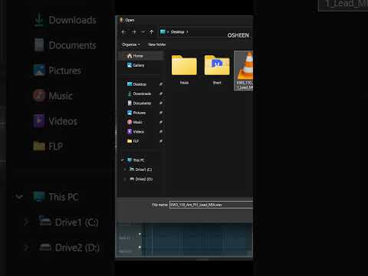368x276 pixels.
Task: Select the plain yellow folder in file list
Action: (184, 70)
